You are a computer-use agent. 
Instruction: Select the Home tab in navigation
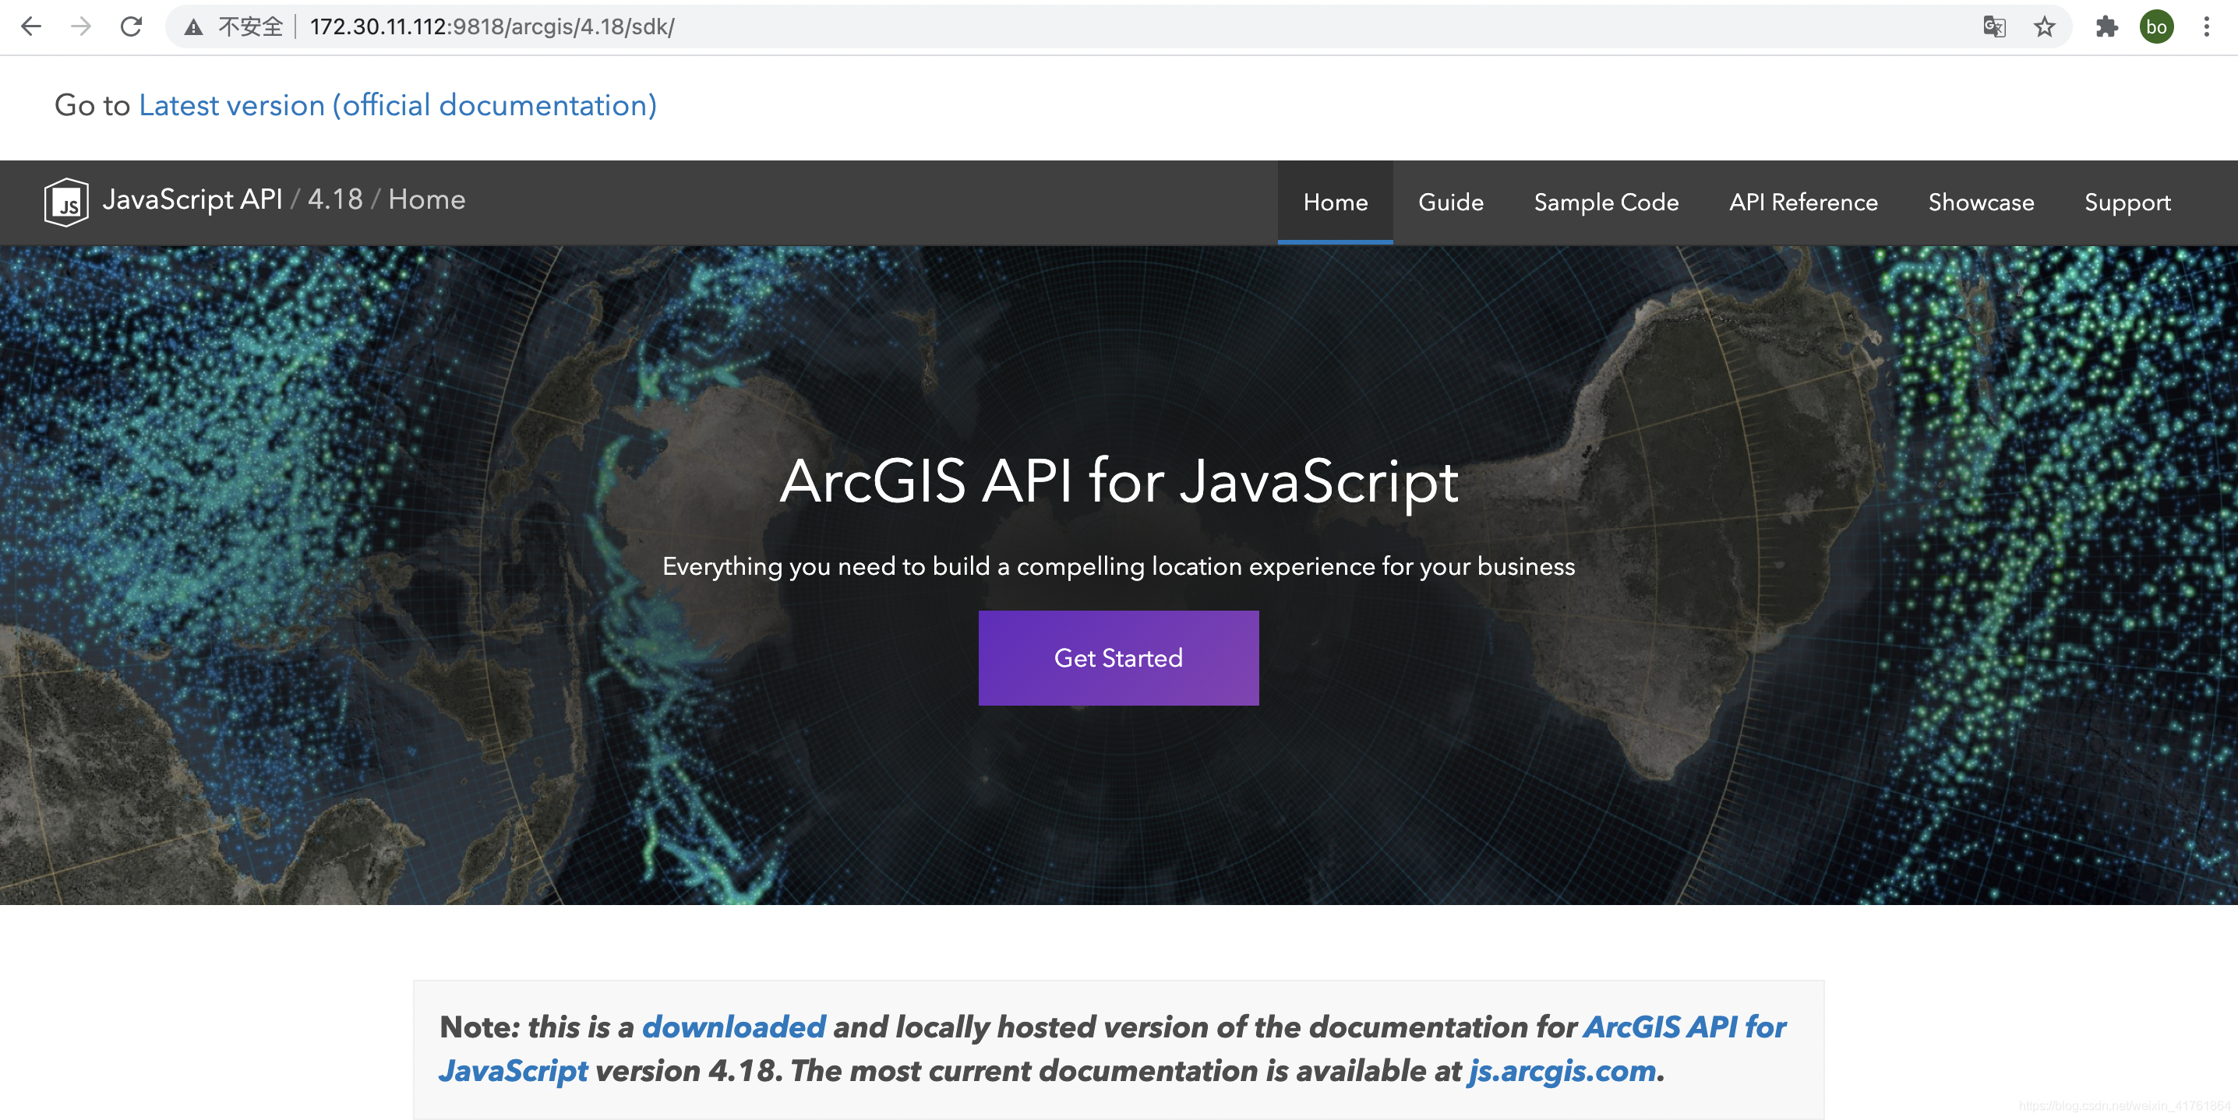point(1335,202)
